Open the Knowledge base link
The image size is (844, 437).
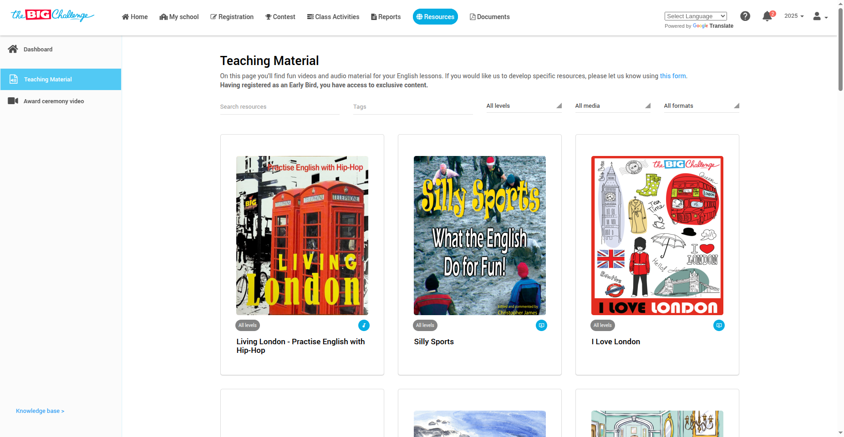point(40,411)
